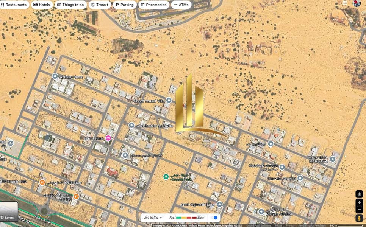Select the Street View pegman
This screenshot has width=366, height=227.
click(359, 218)
